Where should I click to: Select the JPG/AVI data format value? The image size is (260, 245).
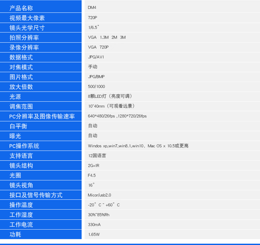pos(96,57)
